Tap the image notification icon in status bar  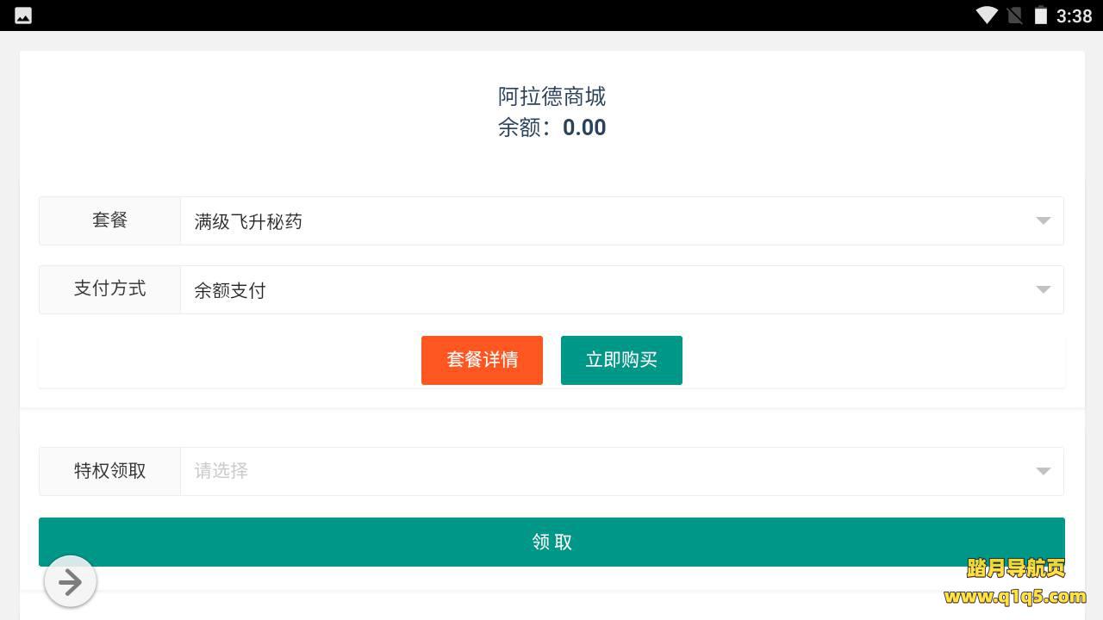23,15
